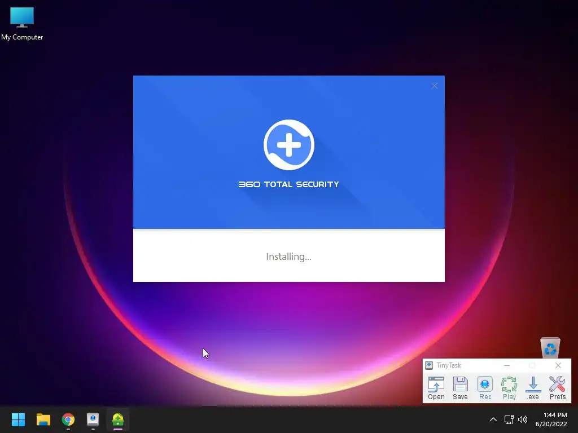Switch to TinyTask taskbar icon

[x=93, y=419]
